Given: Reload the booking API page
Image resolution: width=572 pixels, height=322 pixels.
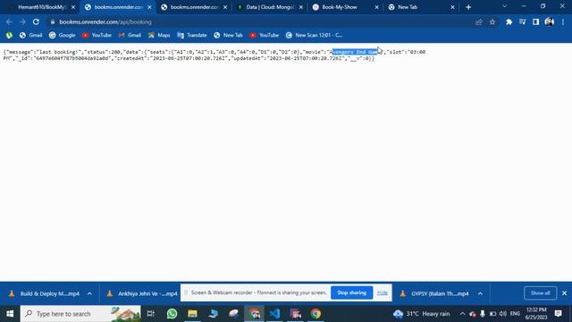Looking at the screenshot, I should click(x=36, y=21).
